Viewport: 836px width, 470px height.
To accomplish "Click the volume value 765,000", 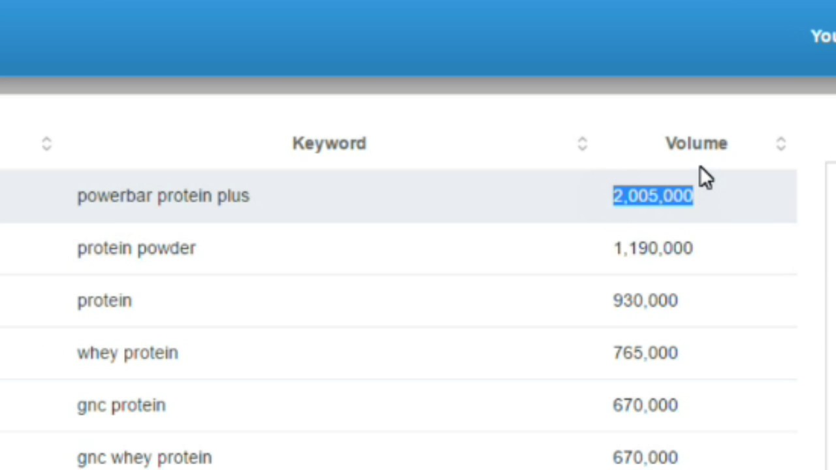I will [x=645, y=352].
